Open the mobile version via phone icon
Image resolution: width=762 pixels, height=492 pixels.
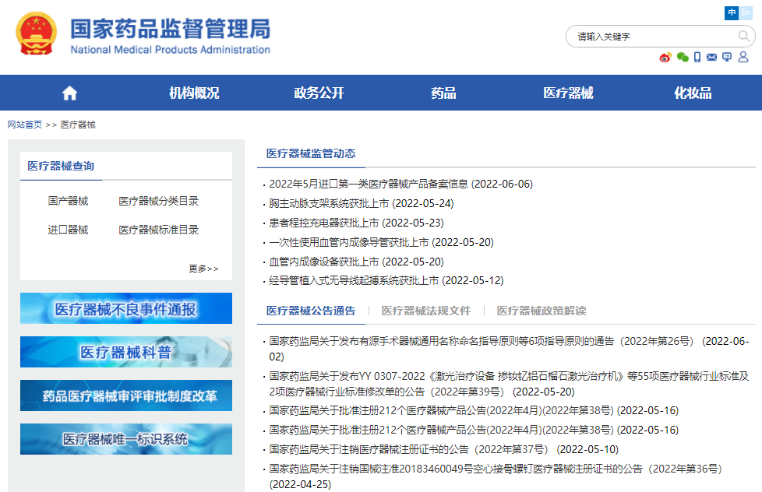click(697, 57)
